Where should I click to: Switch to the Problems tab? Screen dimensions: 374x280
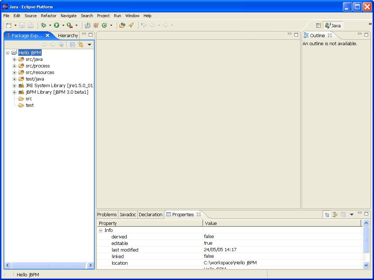(107, 214)
